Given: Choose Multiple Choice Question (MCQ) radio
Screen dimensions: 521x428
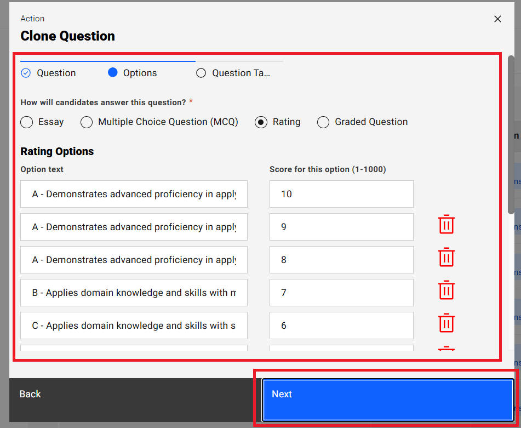Looking at the screenshot, I should click(x=87, y=122).
